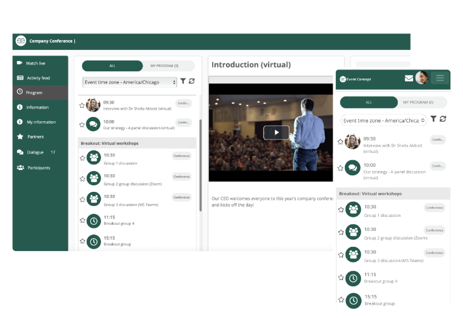The width and height of the screenshot is (463, 318).
Task: Click clock icon for 15:15 Breakout group, desktop
Action: coord(94,241)
